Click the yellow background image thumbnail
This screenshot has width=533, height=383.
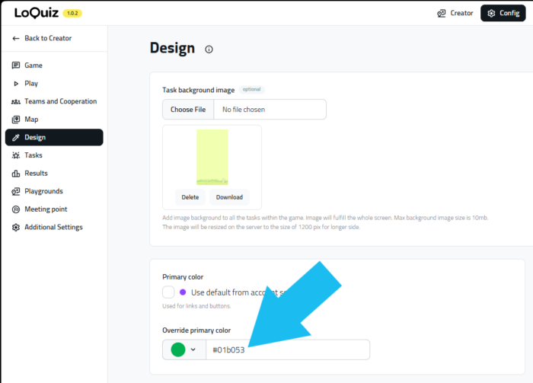(212, 157)
